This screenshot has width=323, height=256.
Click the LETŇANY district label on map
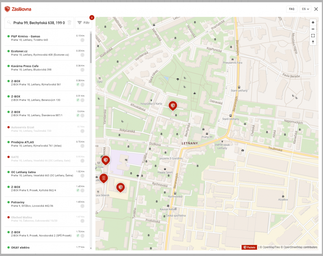(x=190, y=143)
